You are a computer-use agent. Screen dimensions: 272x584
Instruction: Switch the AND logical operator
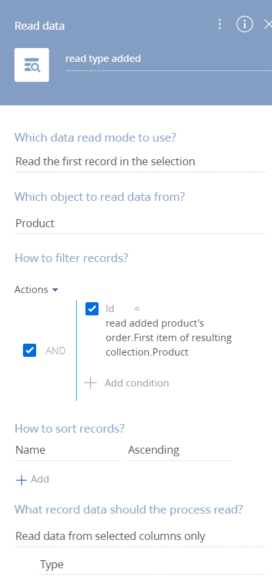click(55, 351)
